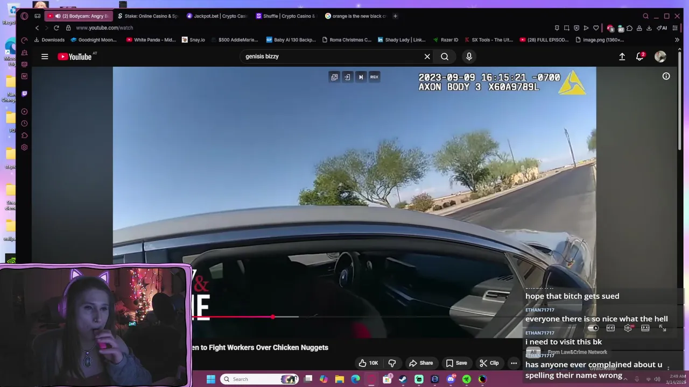
Task: Open Opera sidebar settings gear
Action: coord(24,147)
